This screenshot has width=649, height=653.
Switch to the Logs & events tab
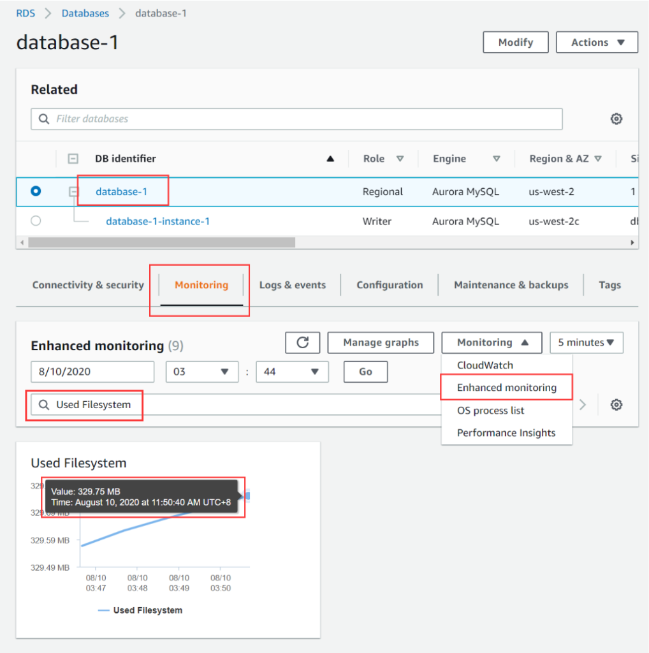click(x=292, y=285)
